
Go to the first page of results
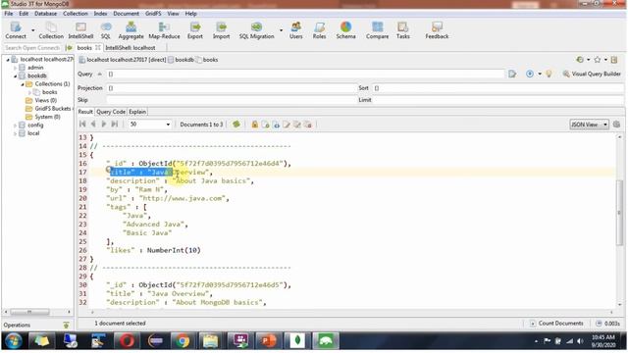pyautogui.click(x=82, y=125)
